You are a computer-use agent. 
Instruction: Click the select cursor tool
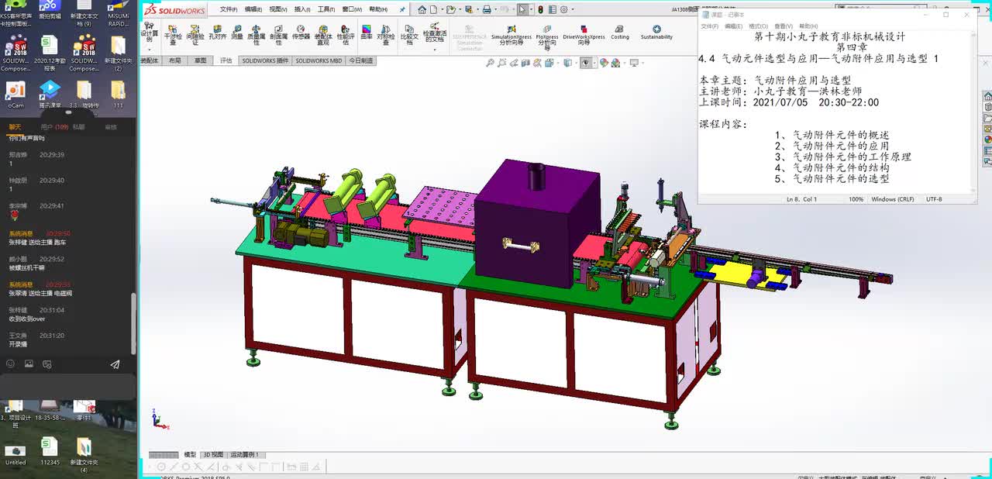pyautogui.click(x=522, y=9)
